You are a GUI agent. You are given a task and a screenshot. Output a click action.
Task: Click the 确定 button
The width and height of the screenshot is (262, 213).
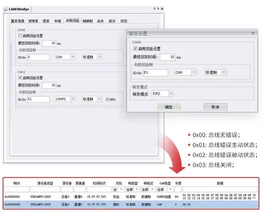[169, 107]
